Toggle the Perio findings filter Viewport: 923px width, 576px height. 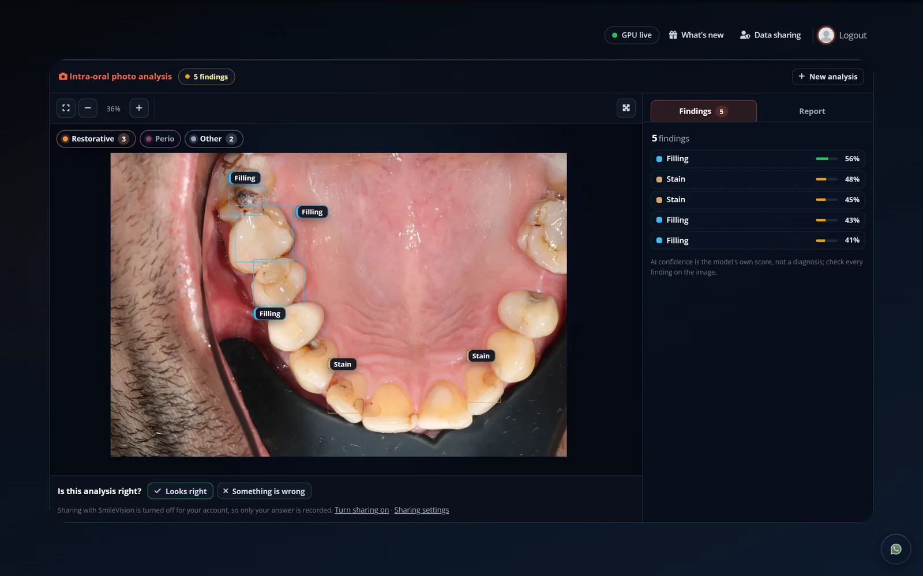pos(160,139)
